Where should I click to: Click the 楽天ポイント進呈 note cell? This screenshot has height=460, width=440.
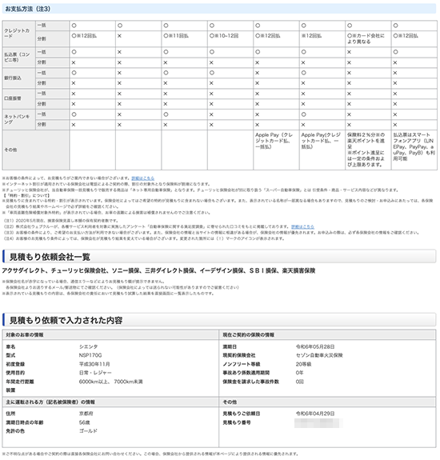[x=368, y=150]
